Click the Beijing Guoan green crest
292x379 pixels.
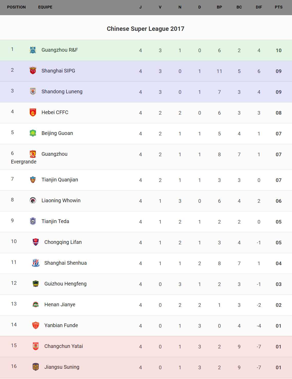33,133
